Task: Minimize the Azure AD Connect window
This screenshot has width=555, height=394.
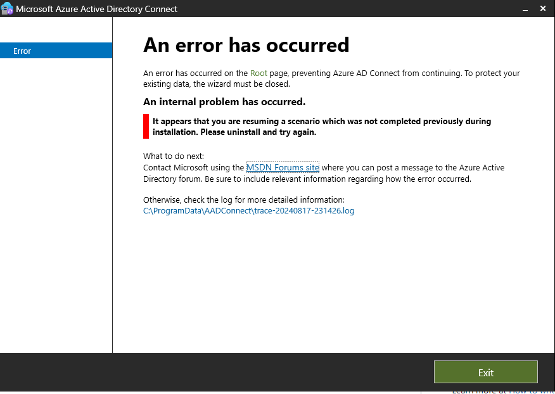Action: point(525,9)
